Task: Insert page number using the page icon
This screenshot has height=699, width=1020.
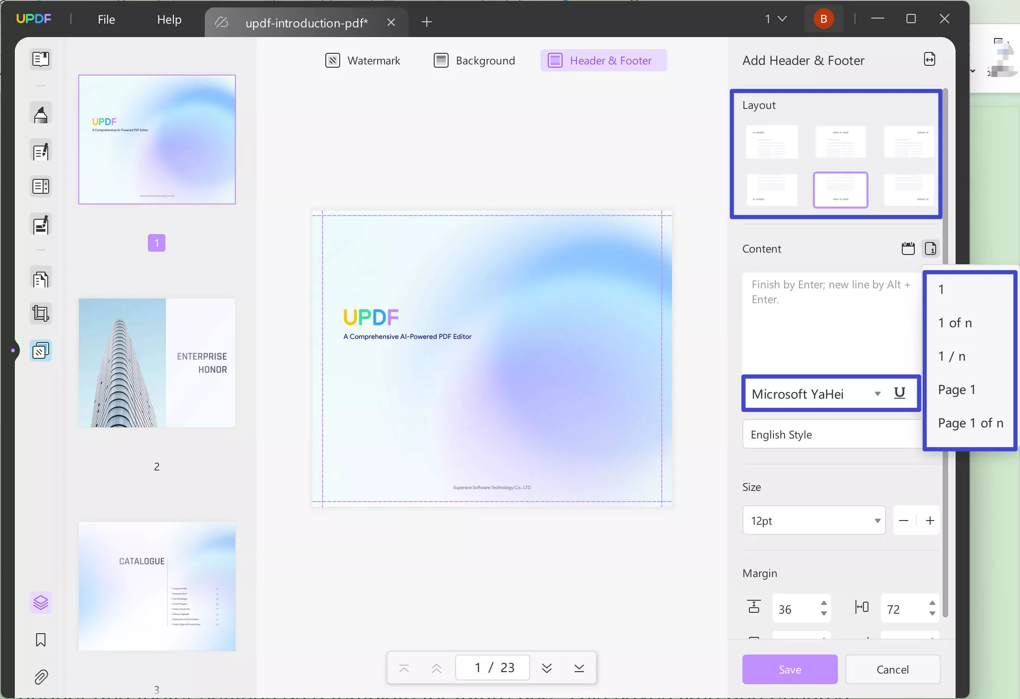Action: tap(931, 249)
